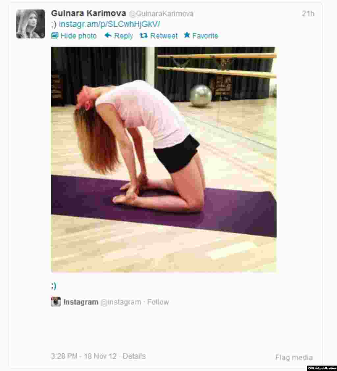Click the Instagram camera logo icon
This screenshot has height=371, width=337.
pos(56,302)
